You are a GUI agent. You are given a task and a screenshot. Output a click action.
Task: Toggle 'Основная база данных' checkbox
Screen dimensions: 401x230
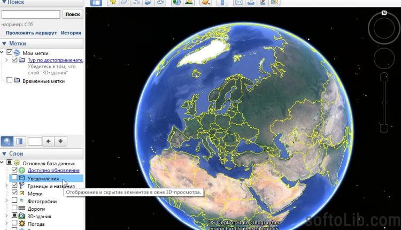(x=10, y=162)
